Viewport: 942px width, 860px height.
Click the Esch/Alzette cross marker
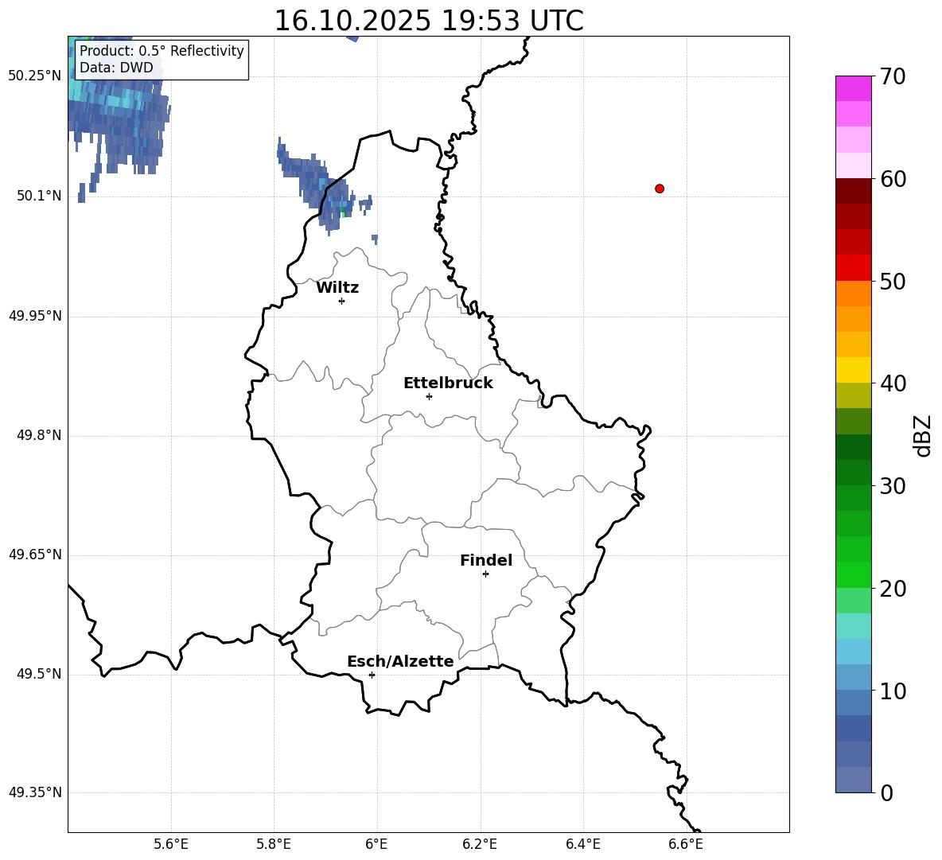(x=372, y=675)
